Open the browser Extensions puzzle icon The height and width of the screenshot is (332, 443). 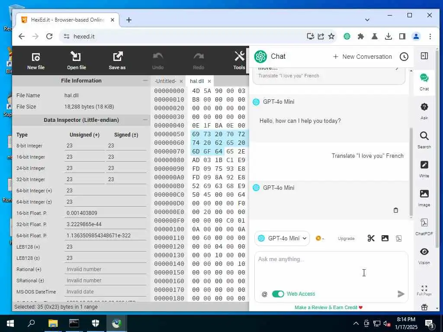click(x=361, y=36)
